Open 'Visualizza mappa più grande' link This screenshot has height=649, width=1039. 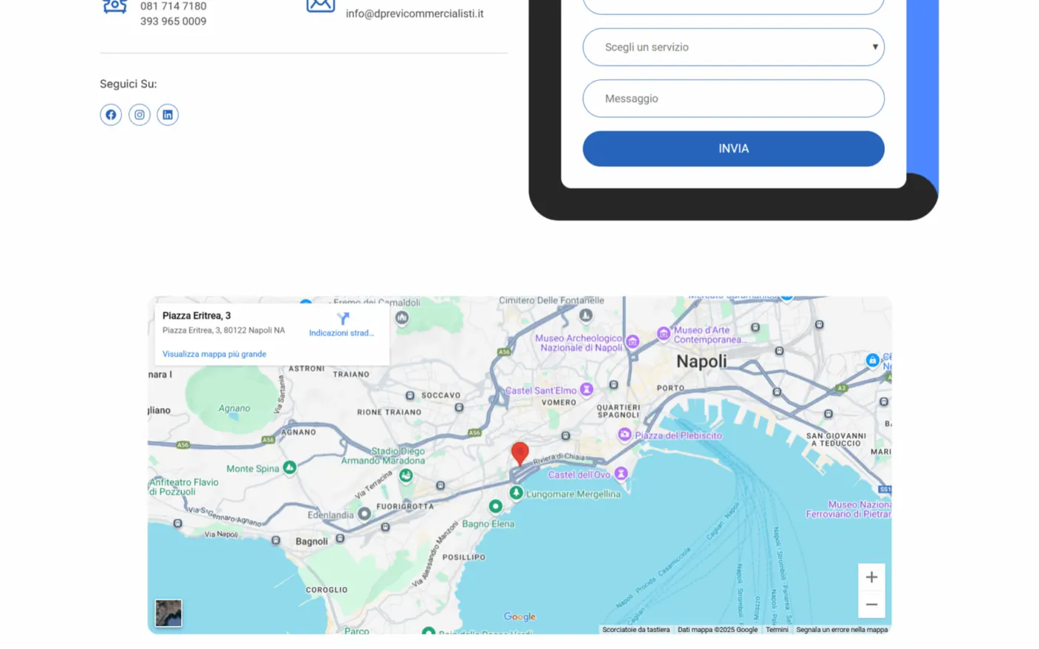tap(214, 355)
